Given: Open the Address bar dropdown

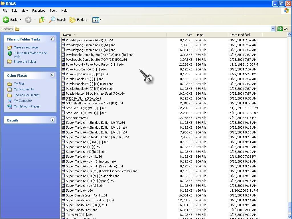Looking at the screenshot, I should (273, 29).
